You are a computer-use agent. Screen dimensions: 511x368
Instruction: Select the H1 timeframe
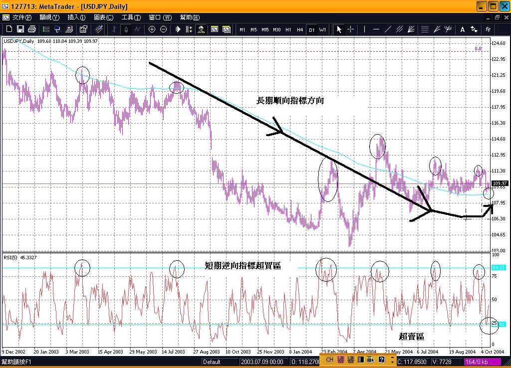coord(288,29)
